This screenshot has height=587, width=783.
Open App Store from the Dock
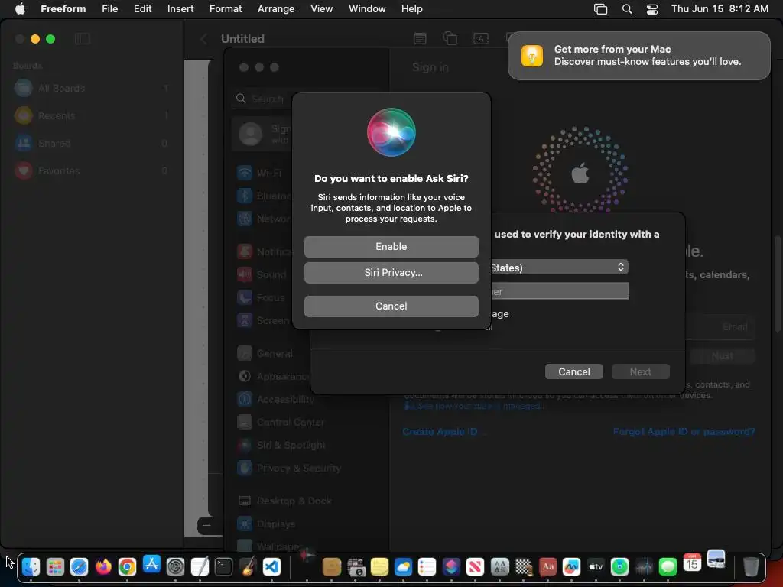pos(151,565)
